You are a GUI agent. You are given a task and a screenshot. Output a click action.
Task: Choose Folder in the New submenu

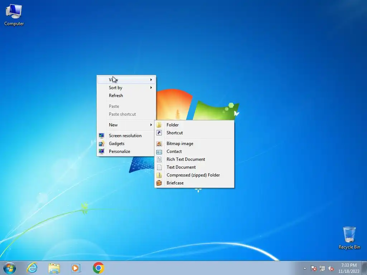pyautogui.click(x=194, y=125)
